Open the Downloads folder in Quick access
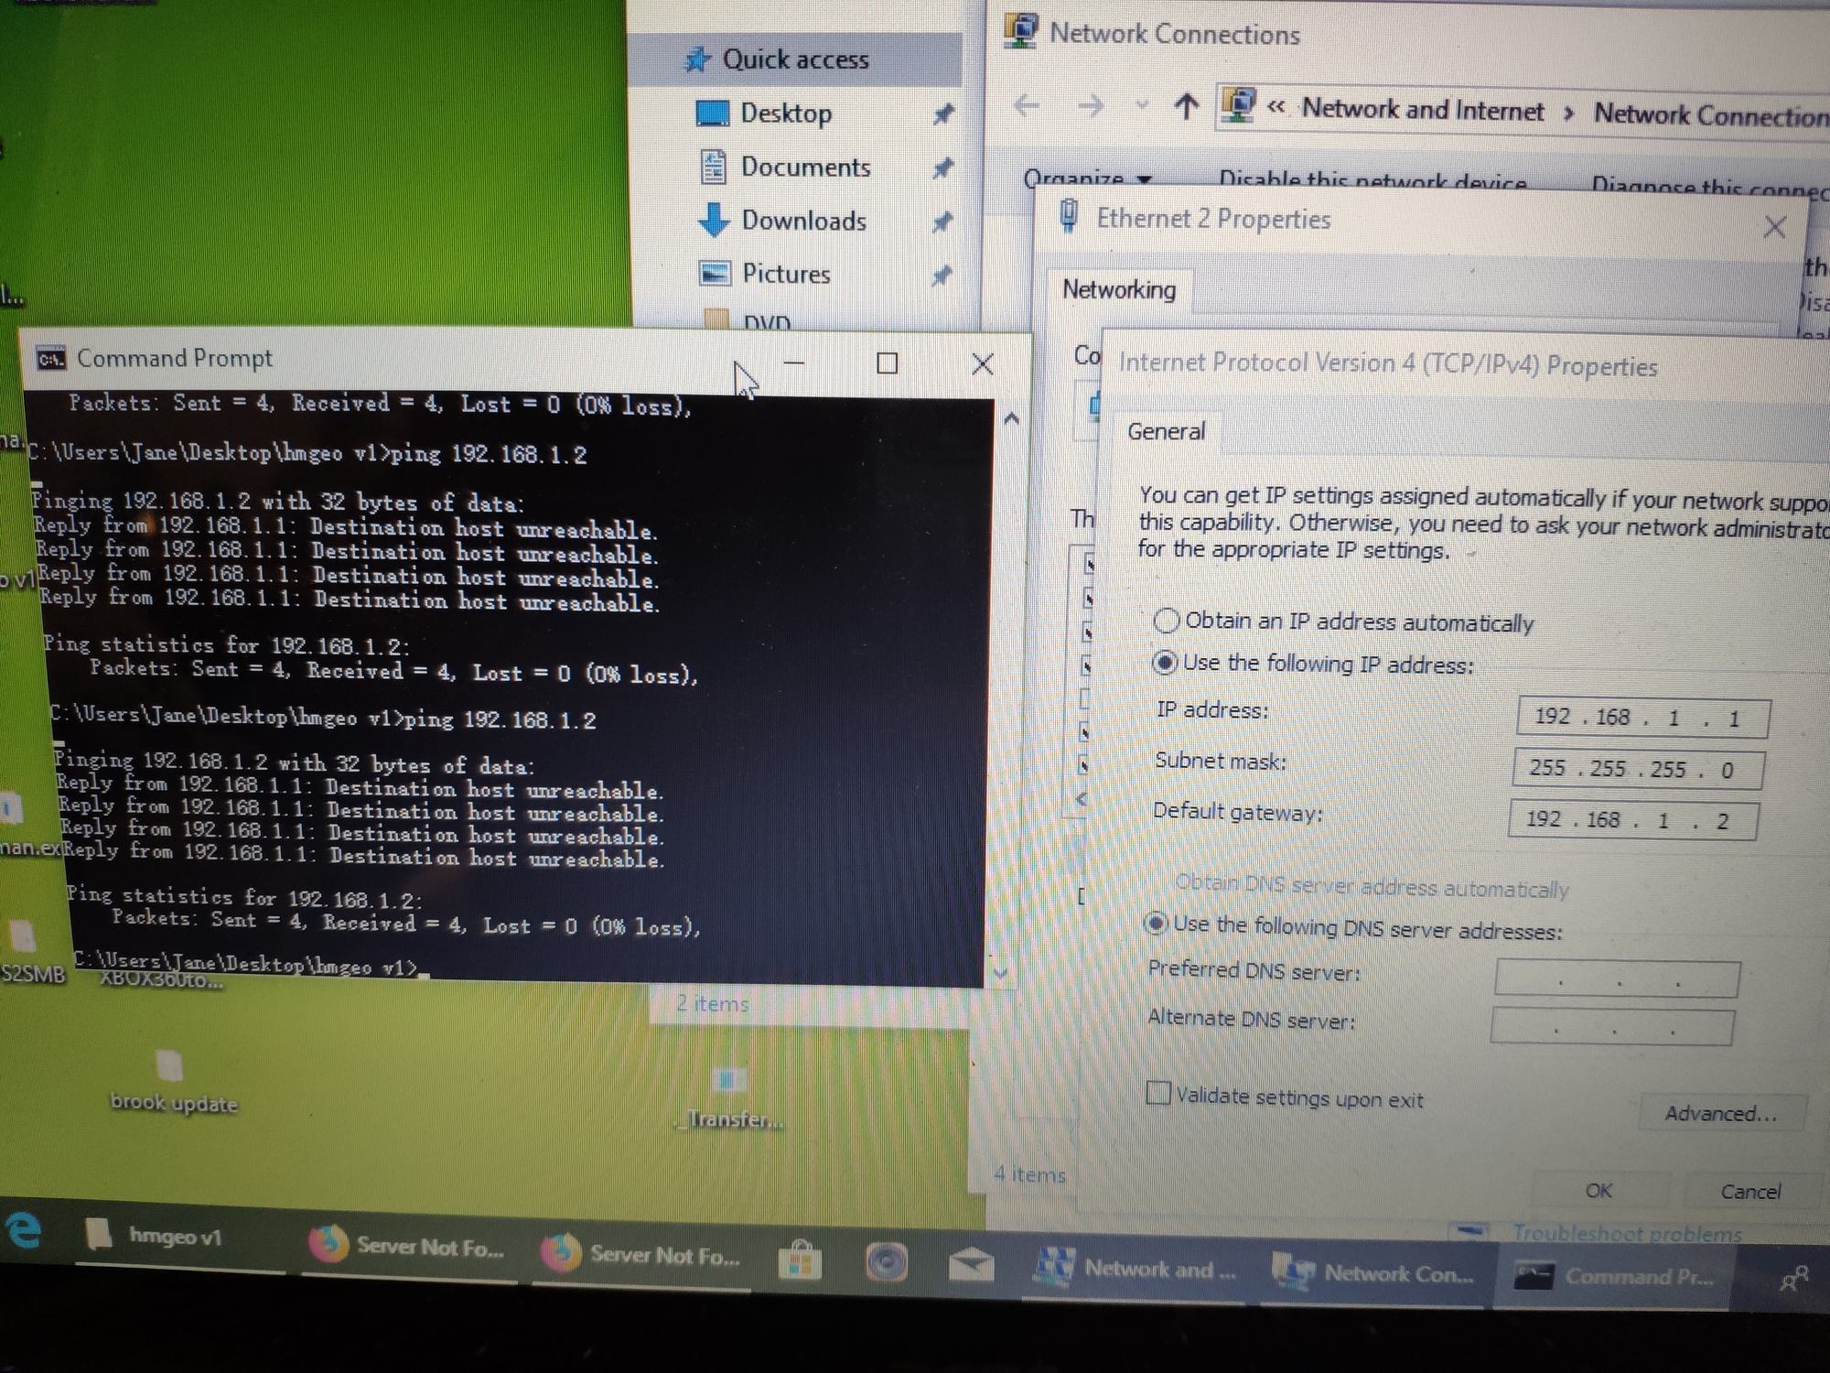The height and width of the screenshot is (1373, 1830). [803, 221]
